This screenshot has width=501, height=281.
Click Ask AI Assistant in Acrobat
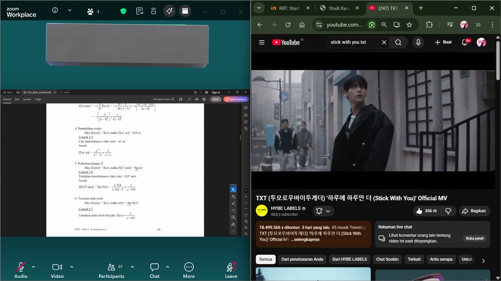(236, 99)
